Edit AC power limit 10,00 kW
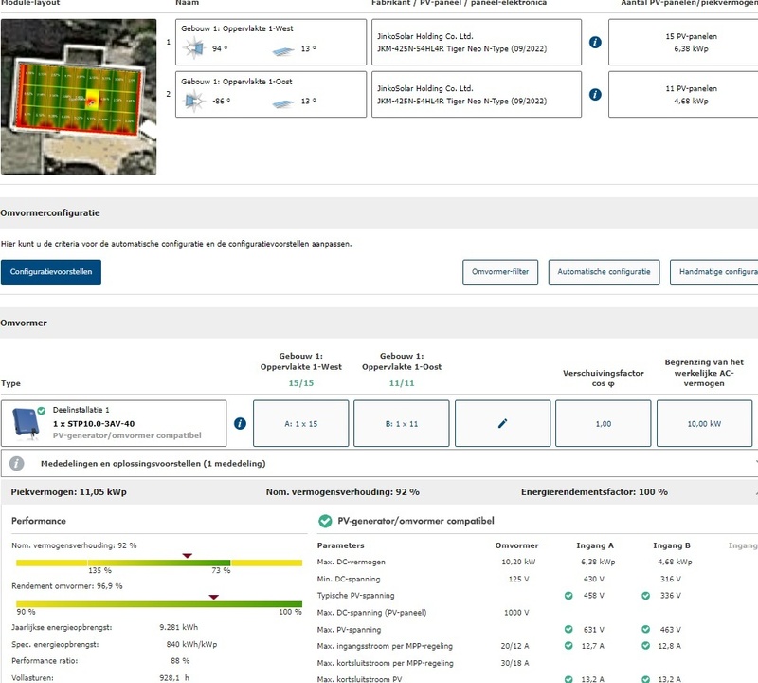This screenshot has width=758, height=683. point(704,423)
